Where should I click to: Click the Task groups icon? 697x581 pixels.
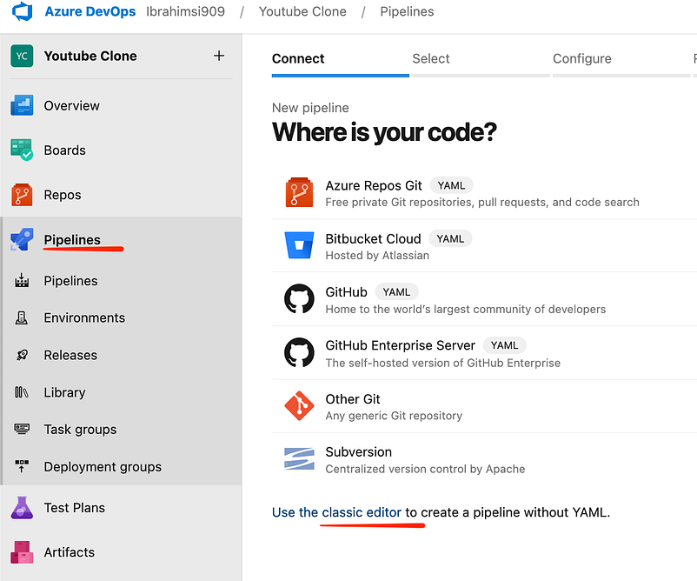22,430
